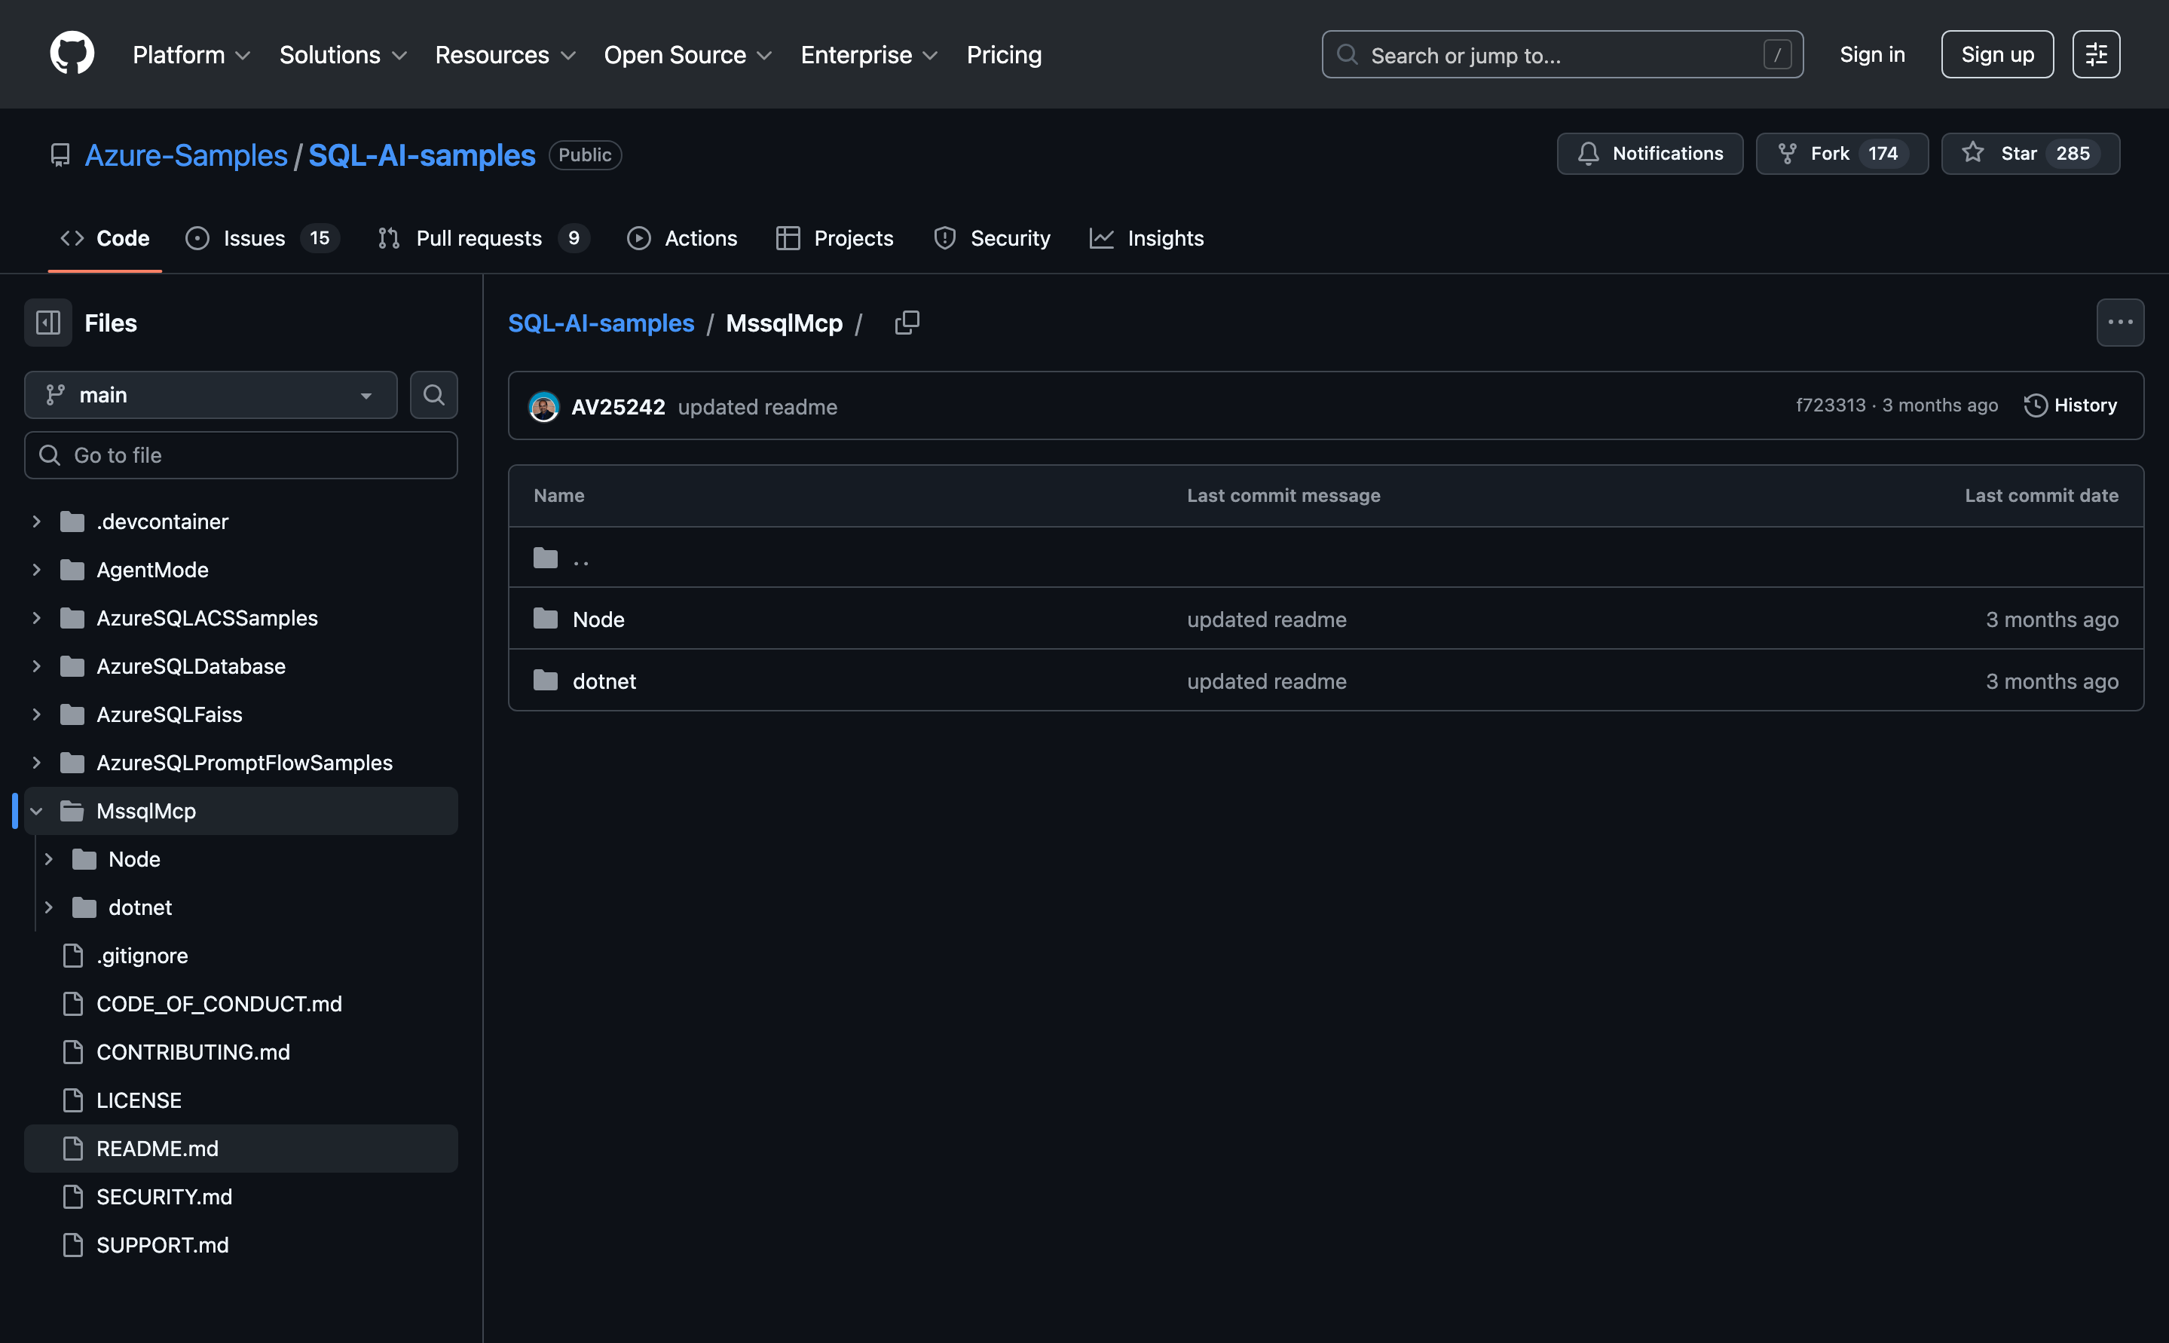Click the Go to file input

[x=240, y=454]
